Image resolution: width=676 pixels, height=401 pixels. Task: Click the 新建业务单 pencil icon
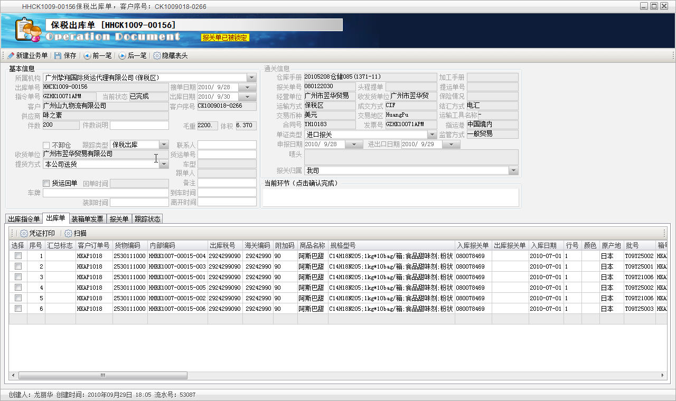pyautogui.click(x=11, y=55)
